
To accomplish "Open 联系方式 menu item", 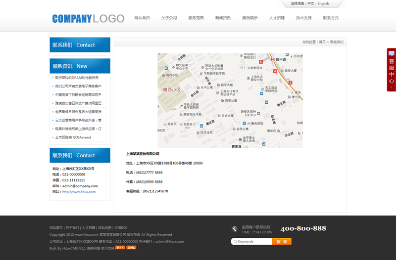I will click(331, 18).
